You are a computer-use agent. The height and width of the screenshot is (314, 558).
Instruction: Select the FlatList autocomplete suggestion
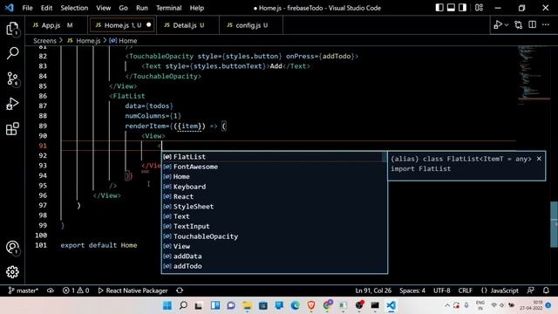[x=275, y=157]
